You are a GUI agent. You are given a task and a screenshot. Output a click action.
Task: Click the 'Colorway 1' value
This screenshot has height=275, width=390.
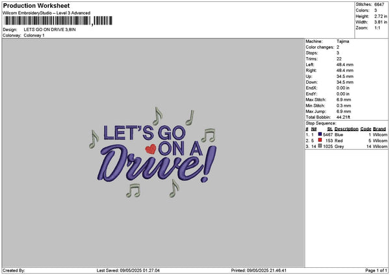pos(34,36)
